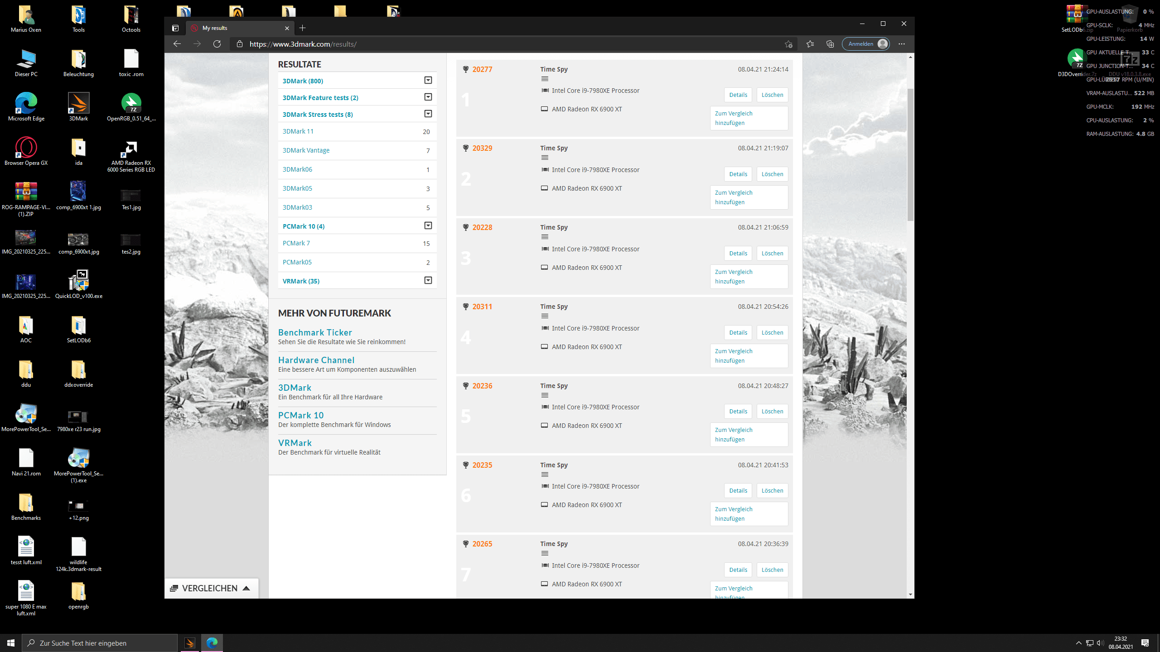Viewport: 1160px width, 652px height.
Task: Expand 3DMark Feature tests (2) category
Action: [428, 97]
